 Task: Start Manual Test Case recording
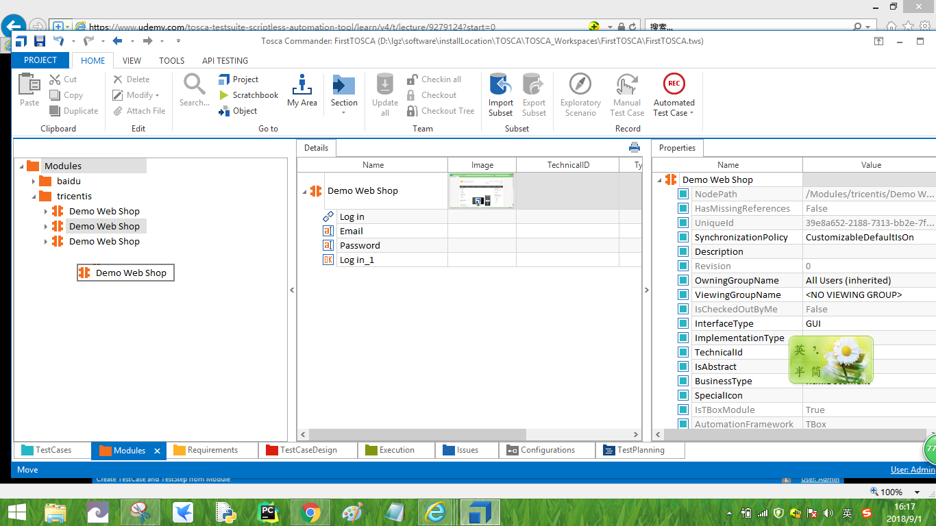627,85
